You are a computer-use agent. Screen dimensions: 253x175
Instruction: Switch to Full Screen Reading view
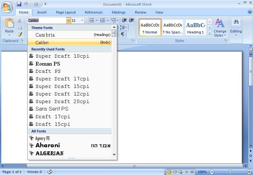point(175,172)
